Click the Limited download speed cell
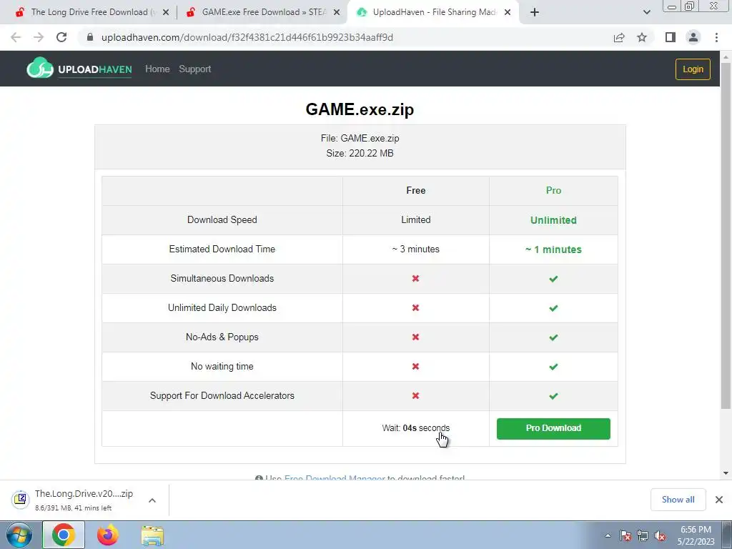The image size is (732, 549). pos(415,220)
